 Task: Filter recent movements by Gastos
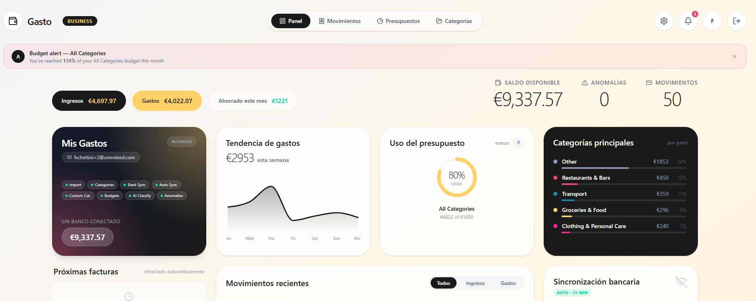(508, 283)
